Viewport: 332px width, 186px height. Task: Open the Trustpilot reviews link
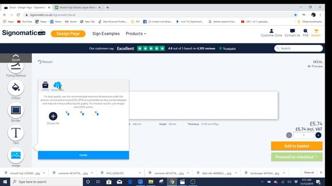click(x=227, y=49)
